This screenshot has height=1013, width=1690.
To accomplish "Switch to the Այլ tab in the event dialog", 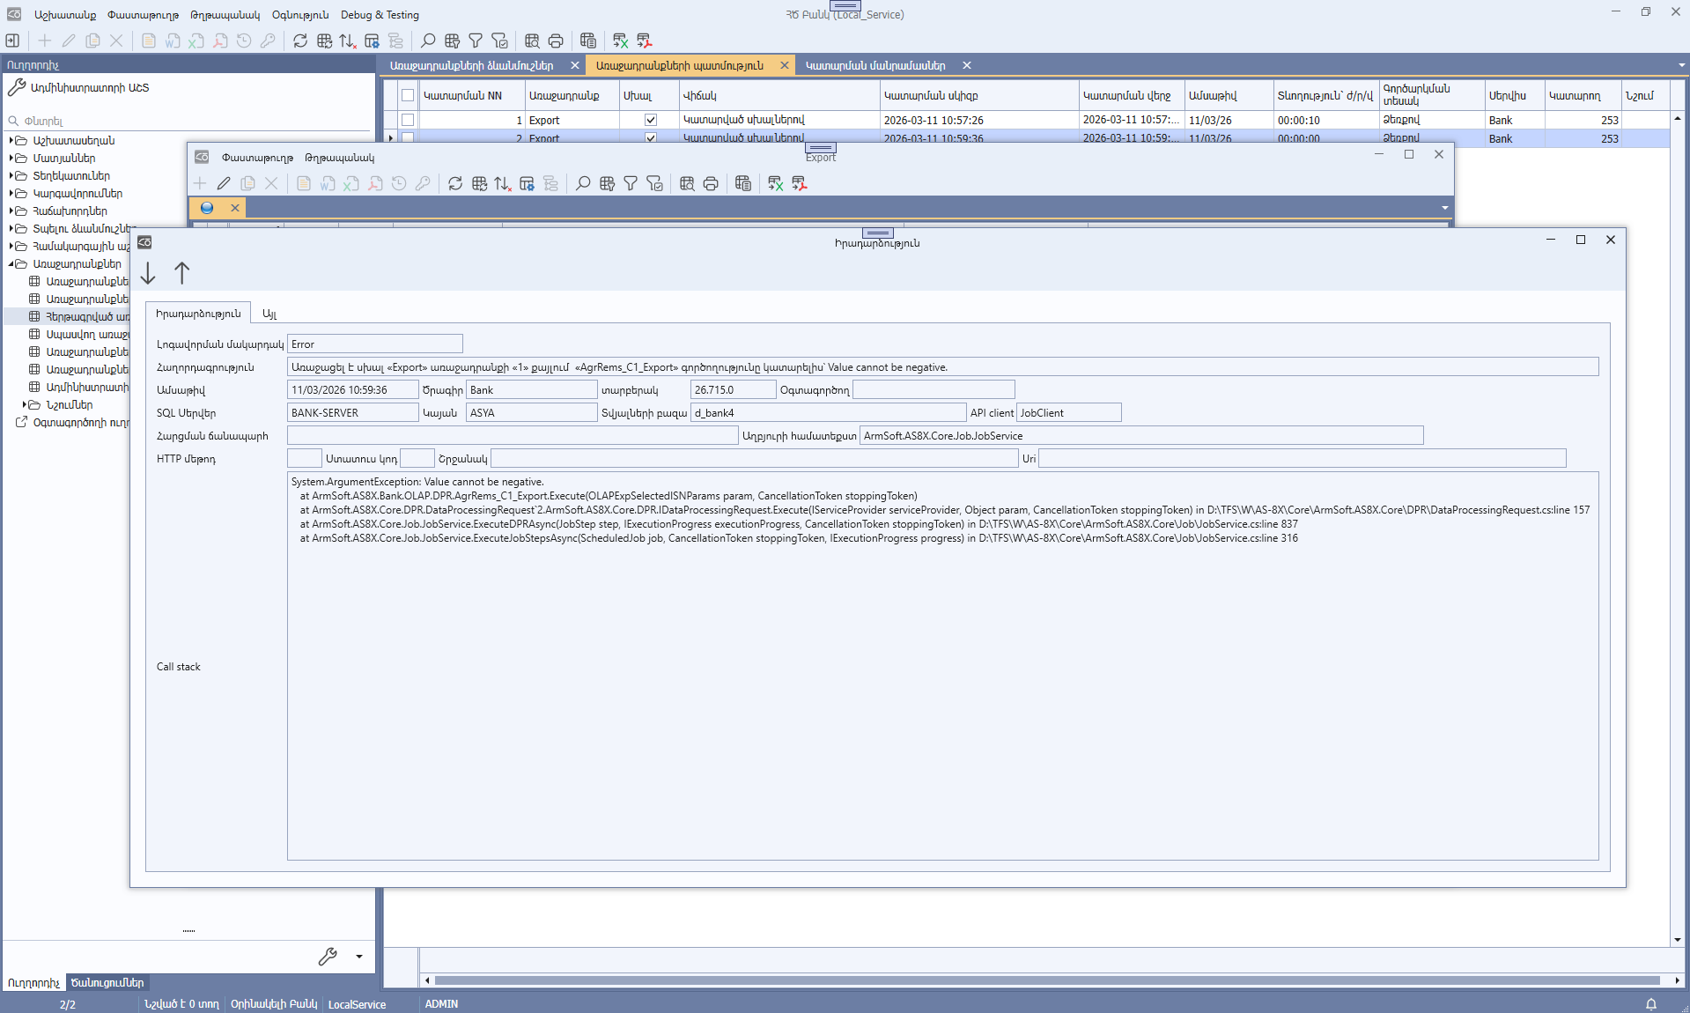I will (269, 313).
